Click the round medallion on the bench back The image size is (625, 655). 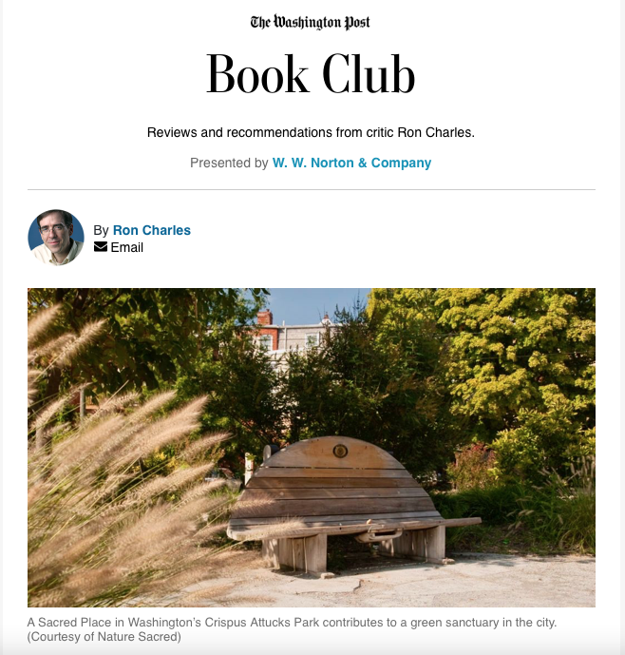(x=340, y=451)
